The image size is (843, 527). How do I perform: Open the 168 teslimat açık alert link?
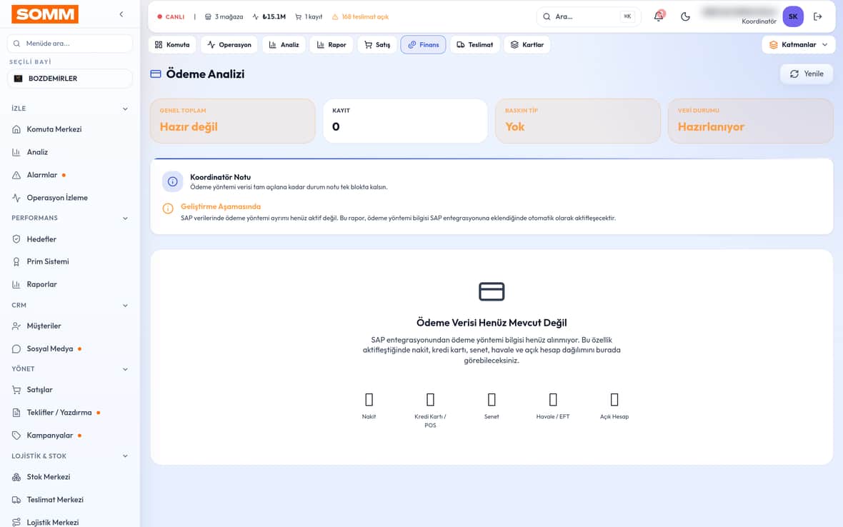click(360, 16)
